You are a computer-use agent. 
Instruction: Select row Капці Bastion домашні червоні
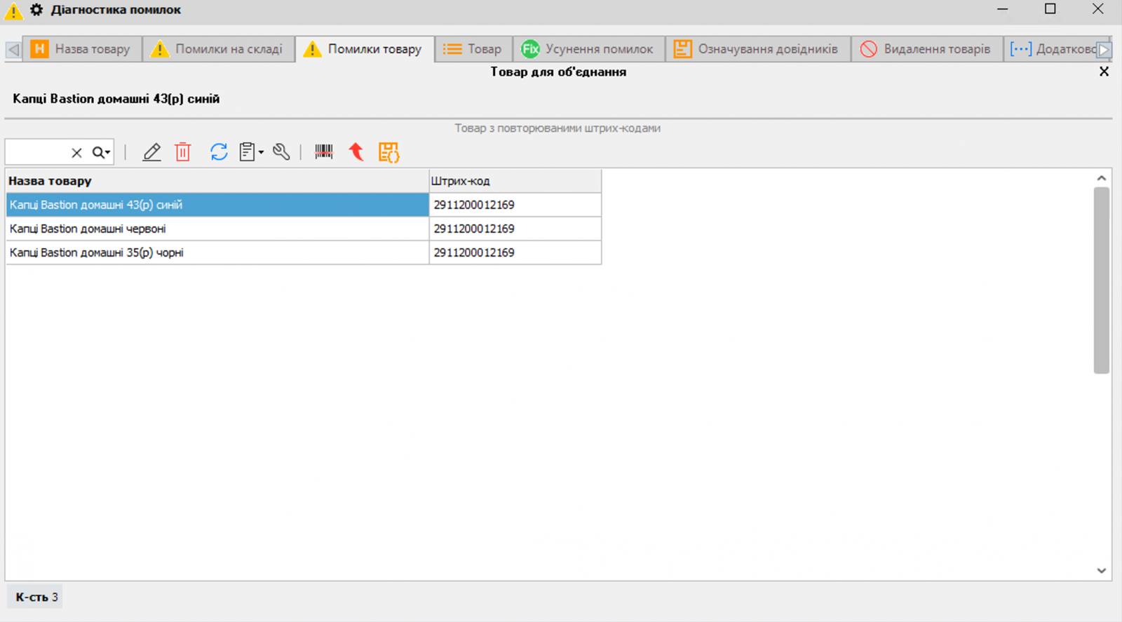point(217,229)
